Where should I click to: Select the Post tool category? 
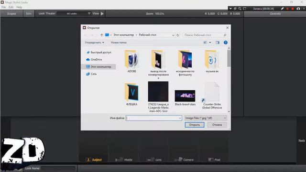point(214,160)
